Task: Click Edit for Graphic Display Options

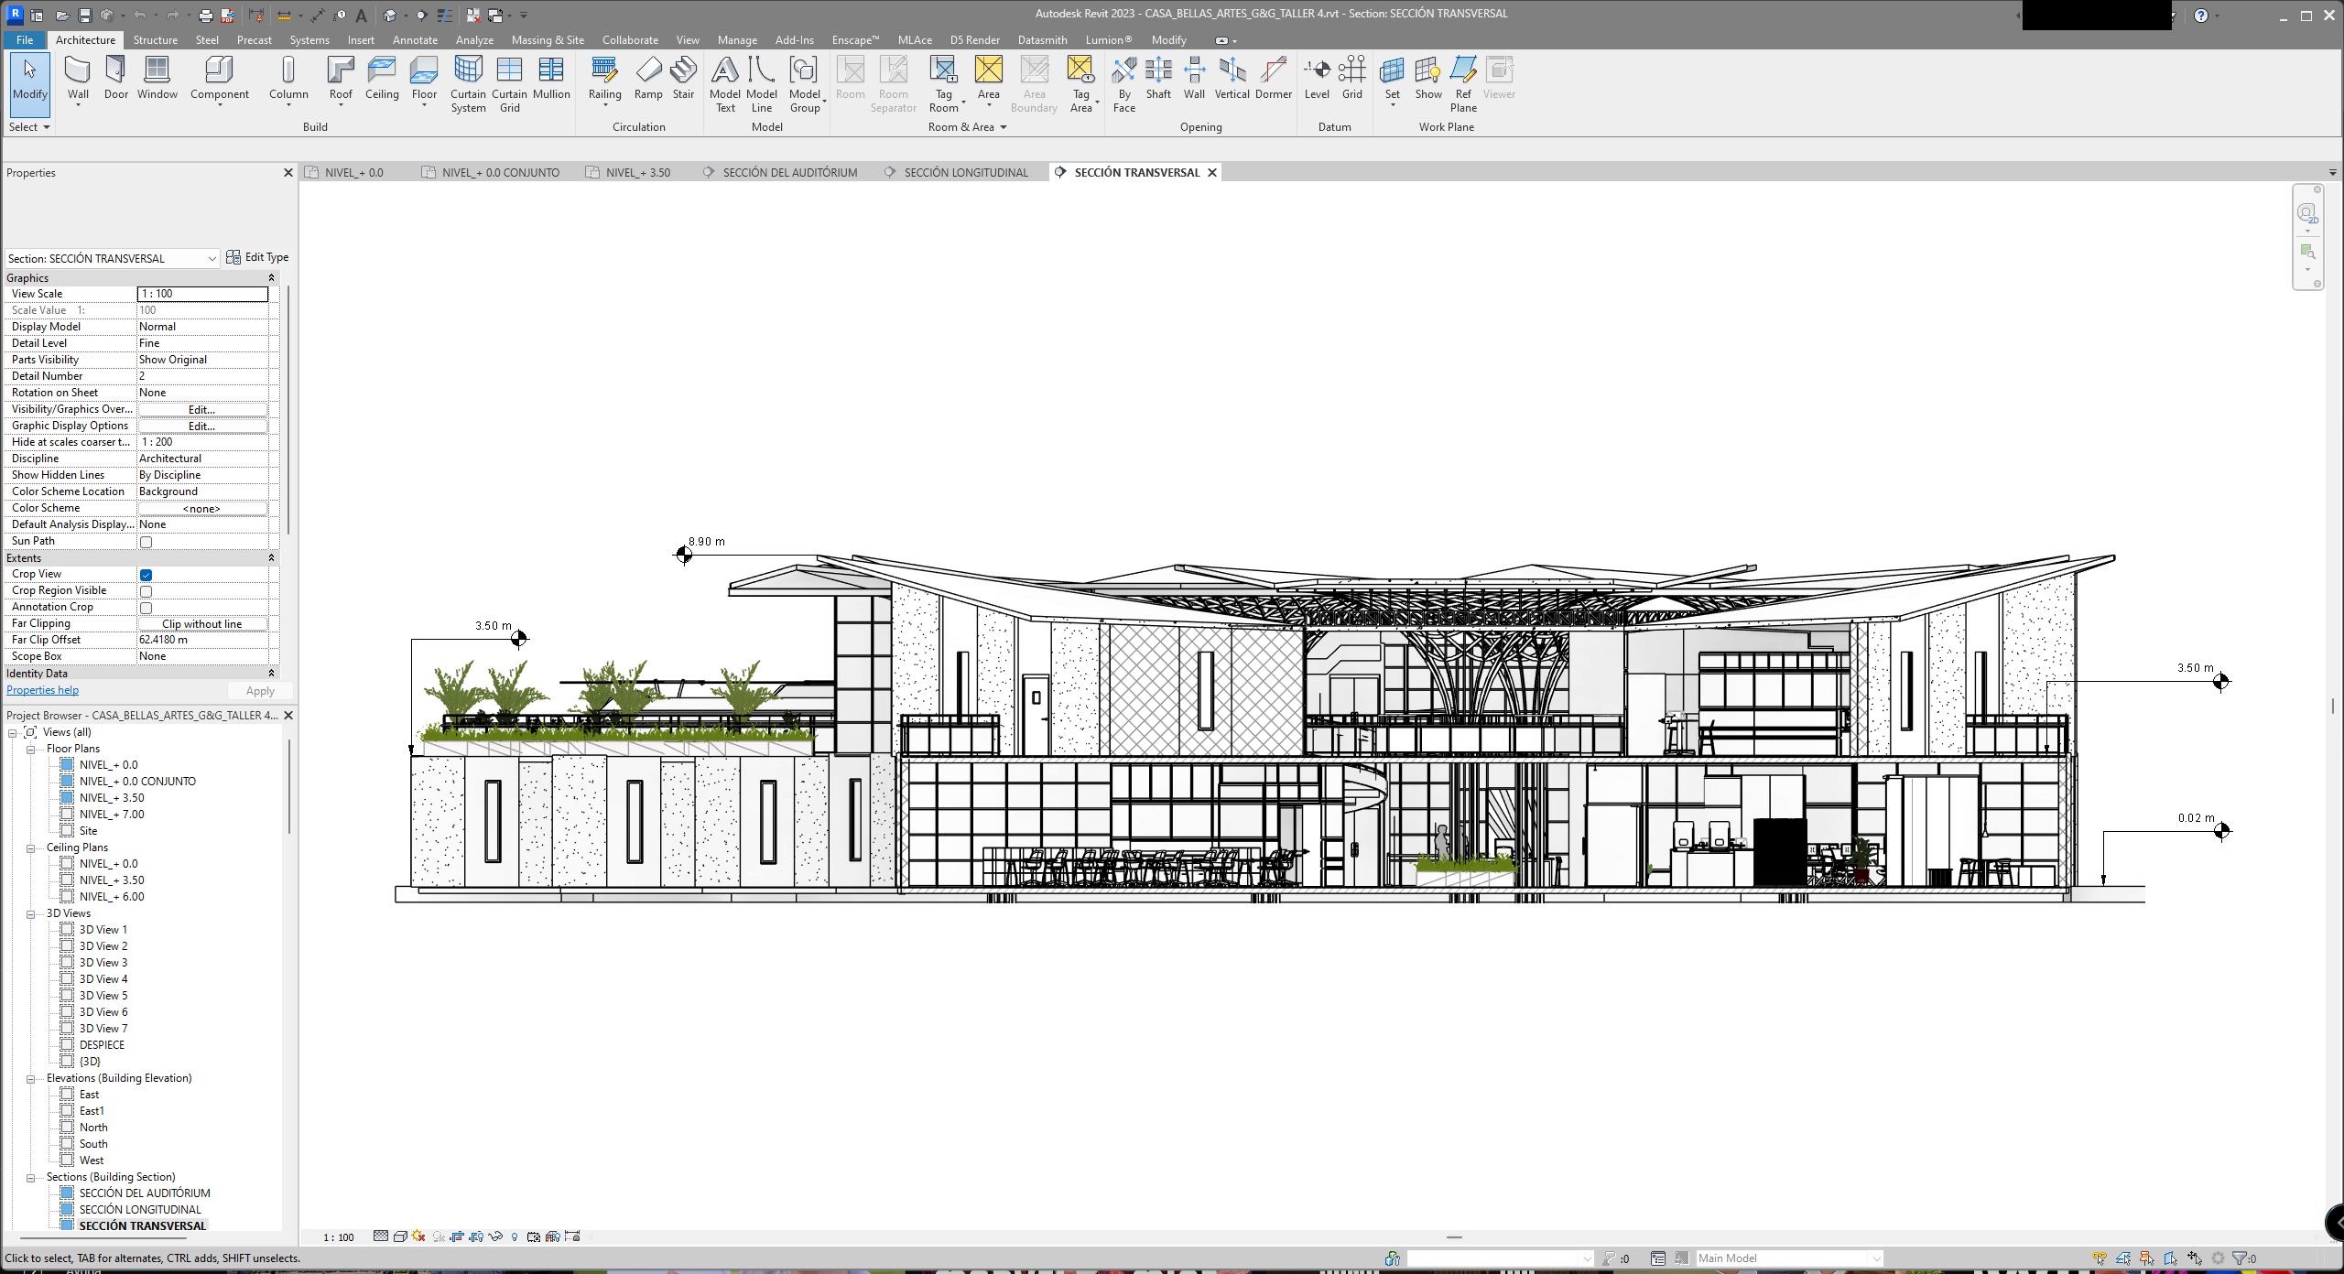Action: coord(201,426)
